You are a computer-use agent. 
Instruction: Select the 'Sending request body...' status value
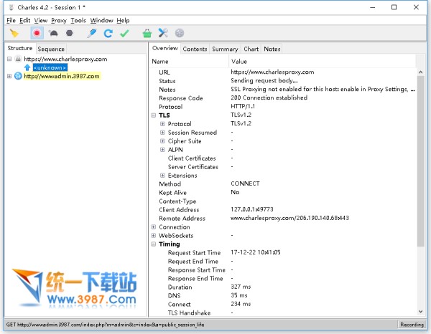(264, 80)
